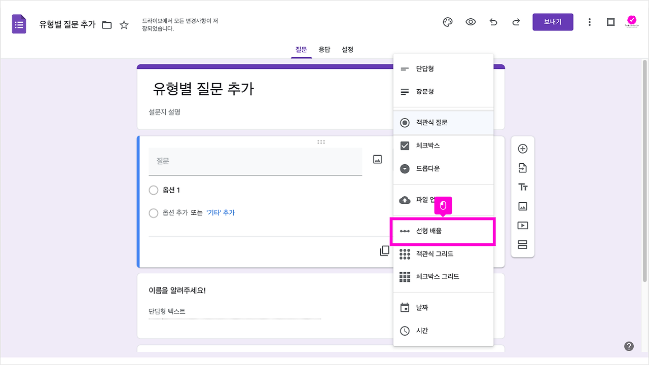This screenshot has height=365, width=649.
Task: Open the 설정 tab
Action: tap(347, 49)
